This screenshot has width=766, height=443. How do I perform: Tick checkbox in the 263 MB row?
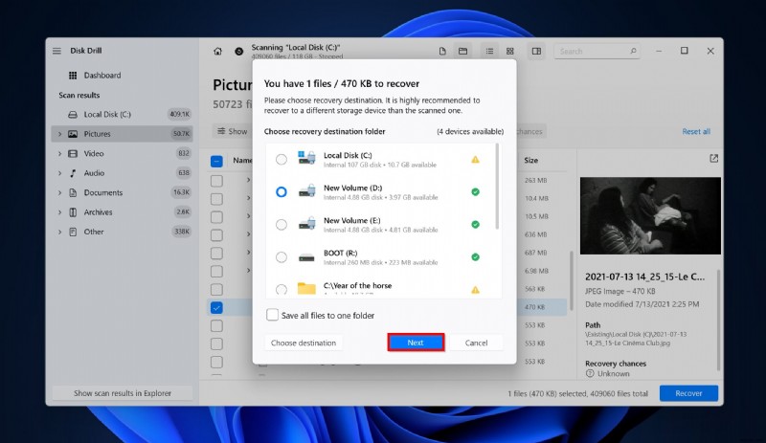click(x=216, y=181)
